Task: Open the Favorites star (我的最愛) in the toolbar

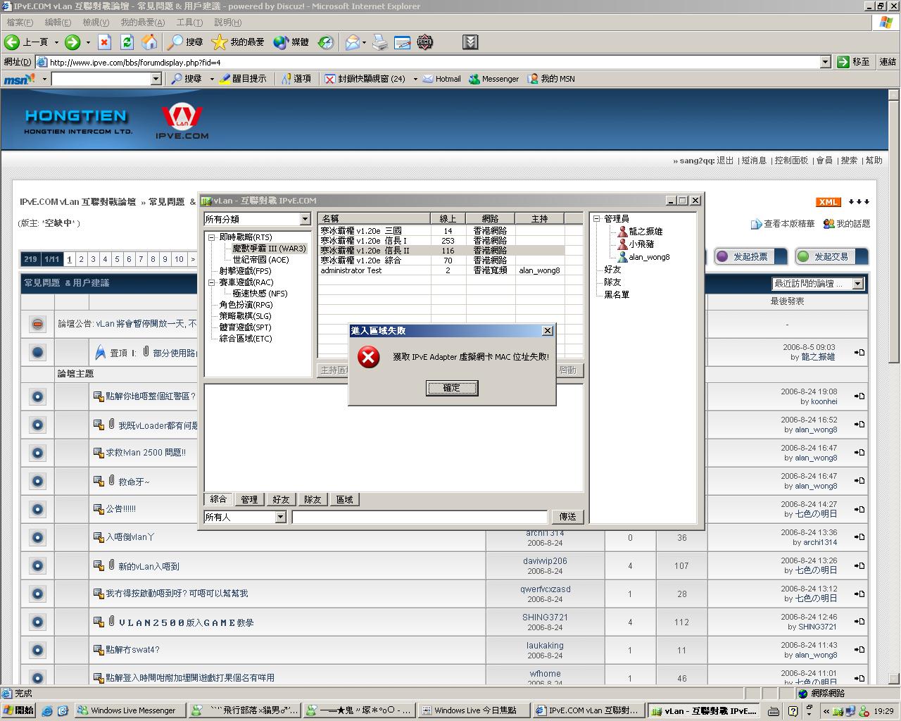Action: 238,42
